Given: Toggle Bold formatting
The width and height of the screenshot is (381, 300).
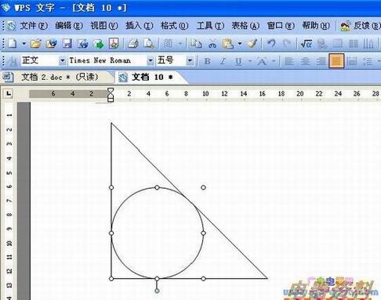Looking at the screenshot, I should (207, 61).
